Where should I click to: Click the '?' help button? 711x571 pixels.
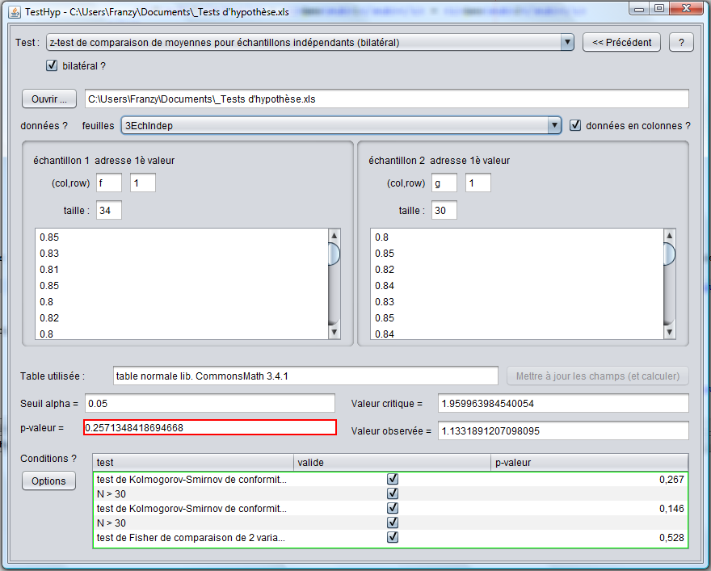(x=681, y=42)
